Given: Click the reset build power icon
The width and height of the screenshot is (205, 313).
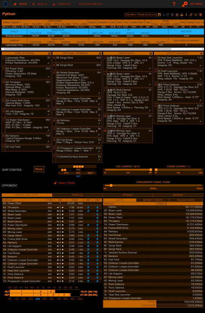Looking at the screenshot, I should click(177, 15).
